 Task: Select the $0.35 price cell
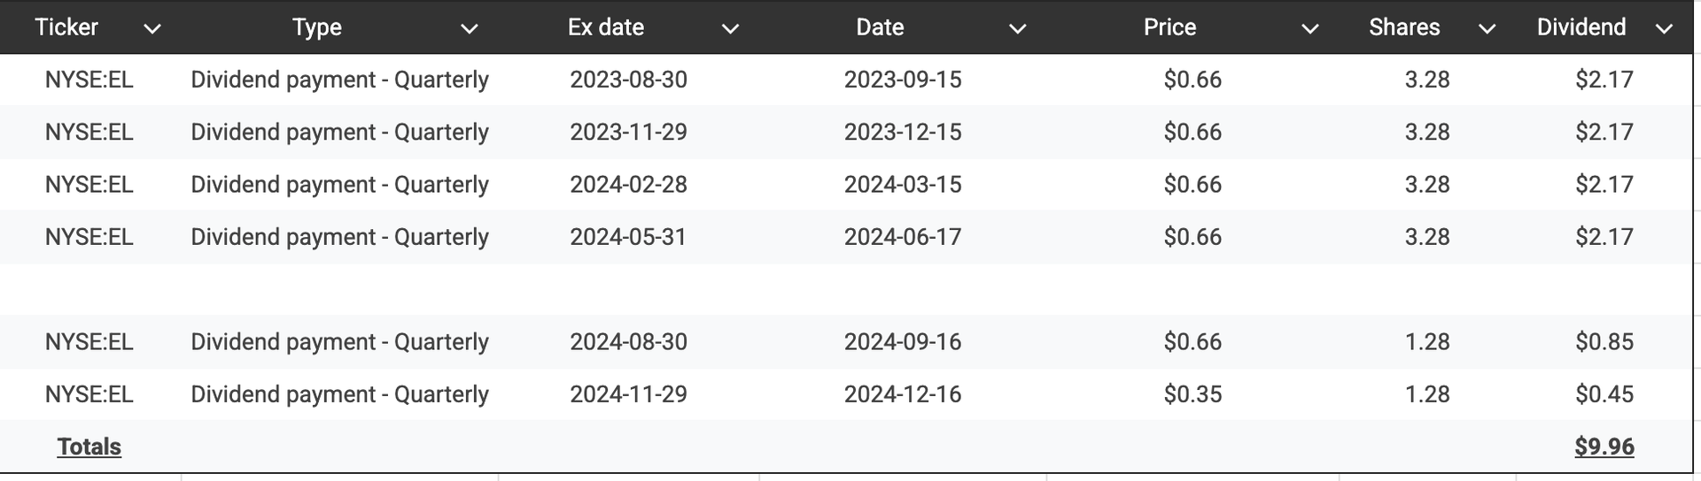click(1192, 394)
